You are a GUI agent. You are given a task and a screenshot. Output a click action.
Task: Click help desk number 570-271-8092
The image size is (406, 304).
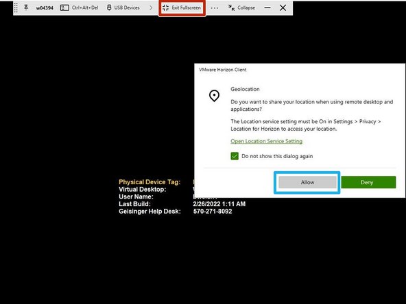click(213, 212)
